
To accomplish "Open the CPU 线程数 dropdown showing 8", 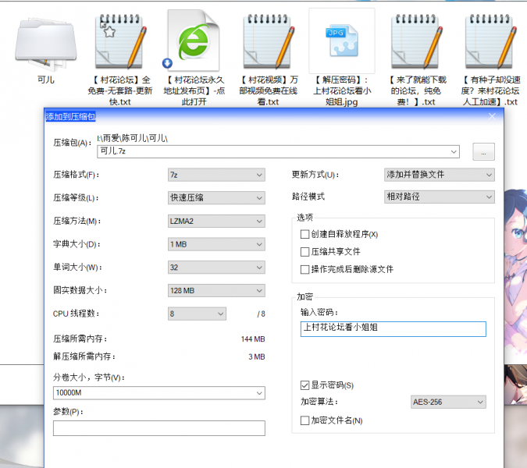I will point(197,314).
